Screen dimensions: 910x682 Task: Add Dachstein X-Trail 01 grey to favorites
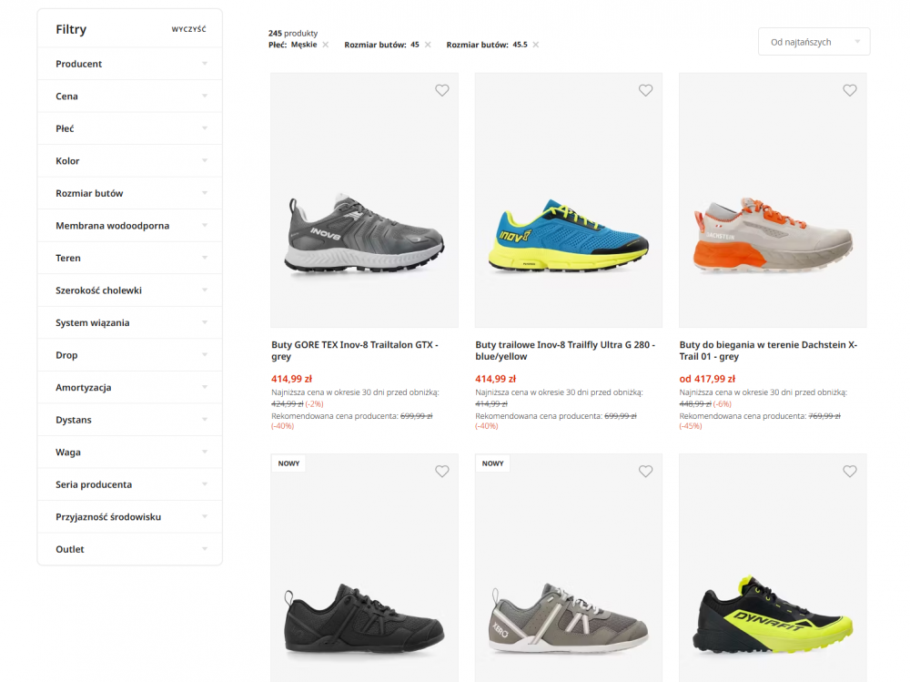(850, 90)
